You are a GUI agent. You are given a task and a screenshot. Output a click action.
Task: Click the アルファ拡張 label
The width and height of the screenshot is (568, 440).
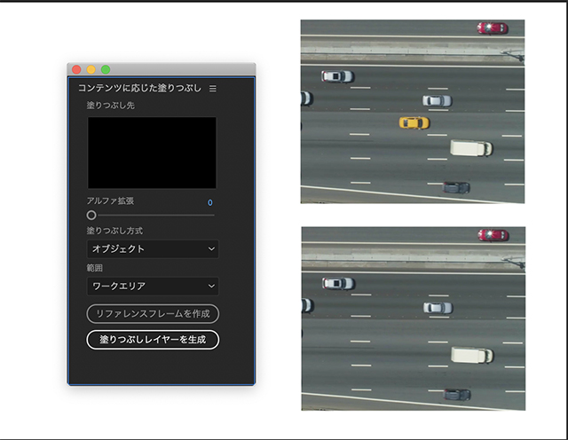click(x=110, y=200)
